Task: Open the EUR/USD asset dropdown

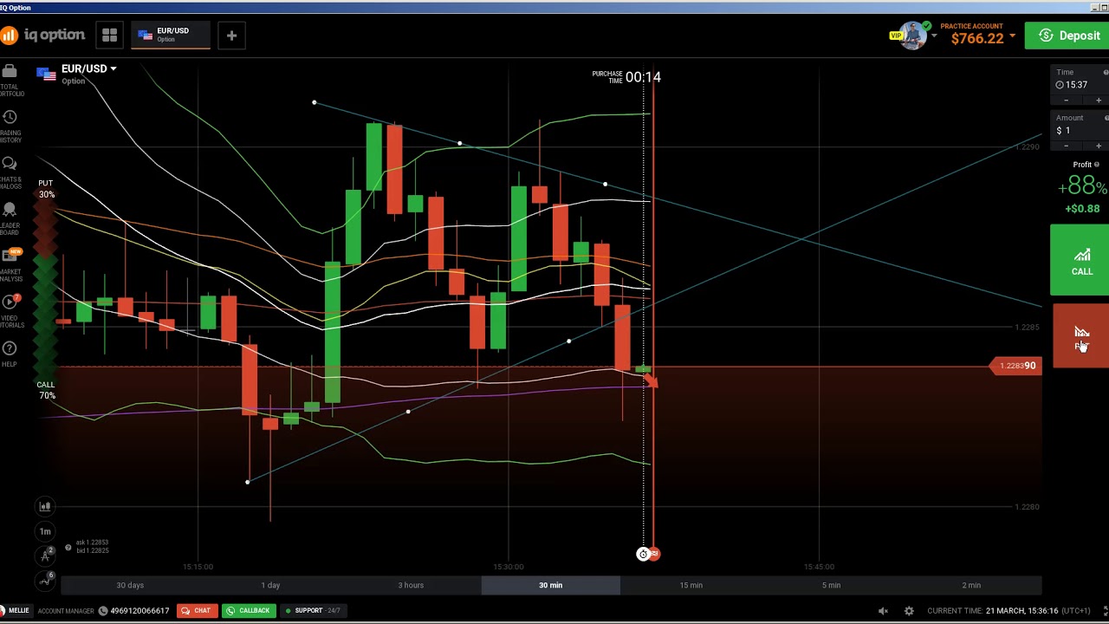Action: pyautogui.click(x=88, y=68)
